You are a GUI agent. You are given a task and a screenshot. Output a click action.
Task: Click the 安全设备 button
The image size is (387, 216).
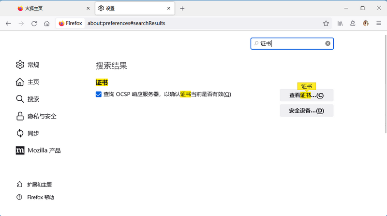tap(307, 110)
